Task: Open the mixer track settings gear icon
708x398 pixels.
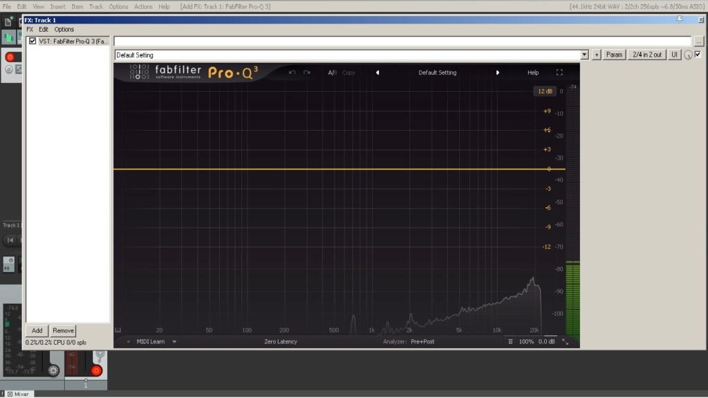Action: [x=53, y=371]
